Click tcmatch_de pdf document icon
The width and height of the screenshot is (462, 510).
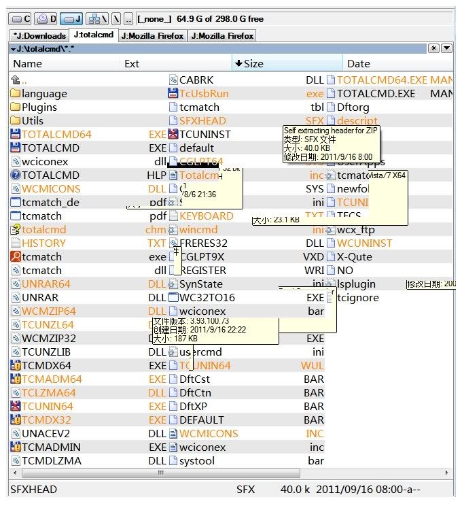coord(15,203)
